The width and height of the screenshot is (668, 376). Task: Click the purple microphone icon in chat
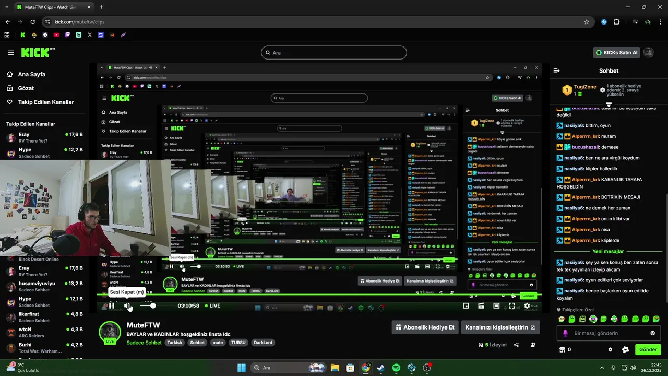pyautogui.click(x=565, y=333)
